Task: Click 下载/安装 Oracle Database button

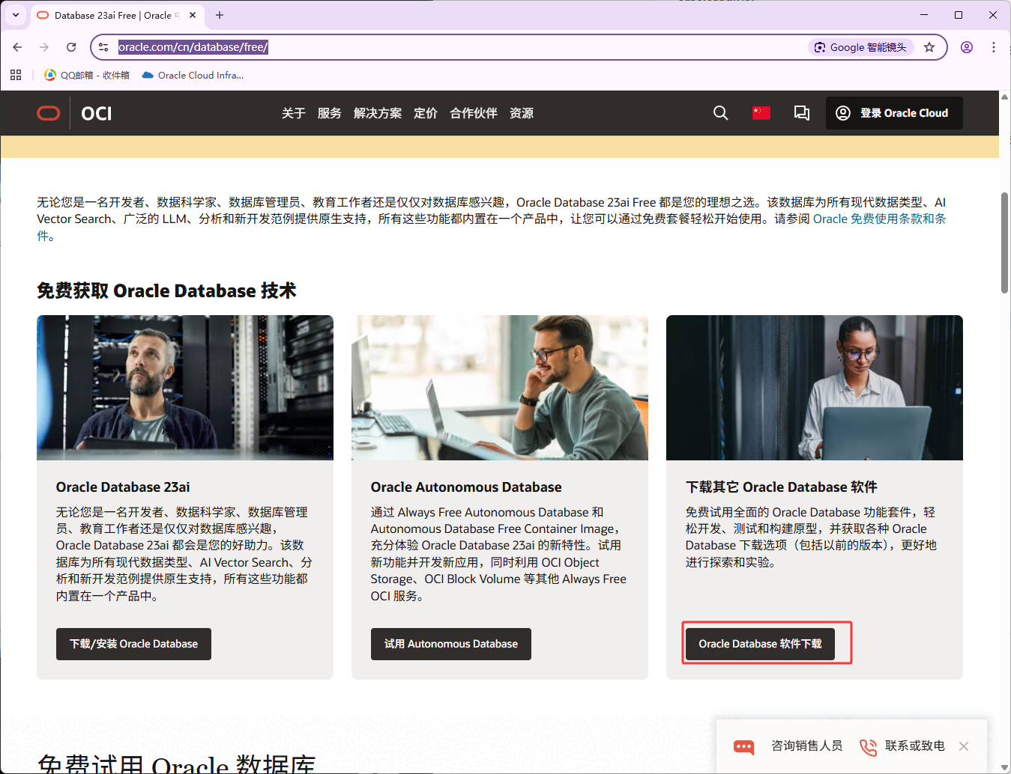Action: click(133, 644)
